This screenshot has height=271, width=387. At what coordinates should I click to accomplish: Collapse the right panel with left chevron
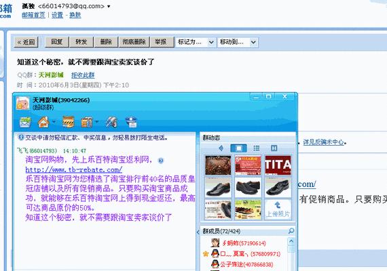point(198,232)
